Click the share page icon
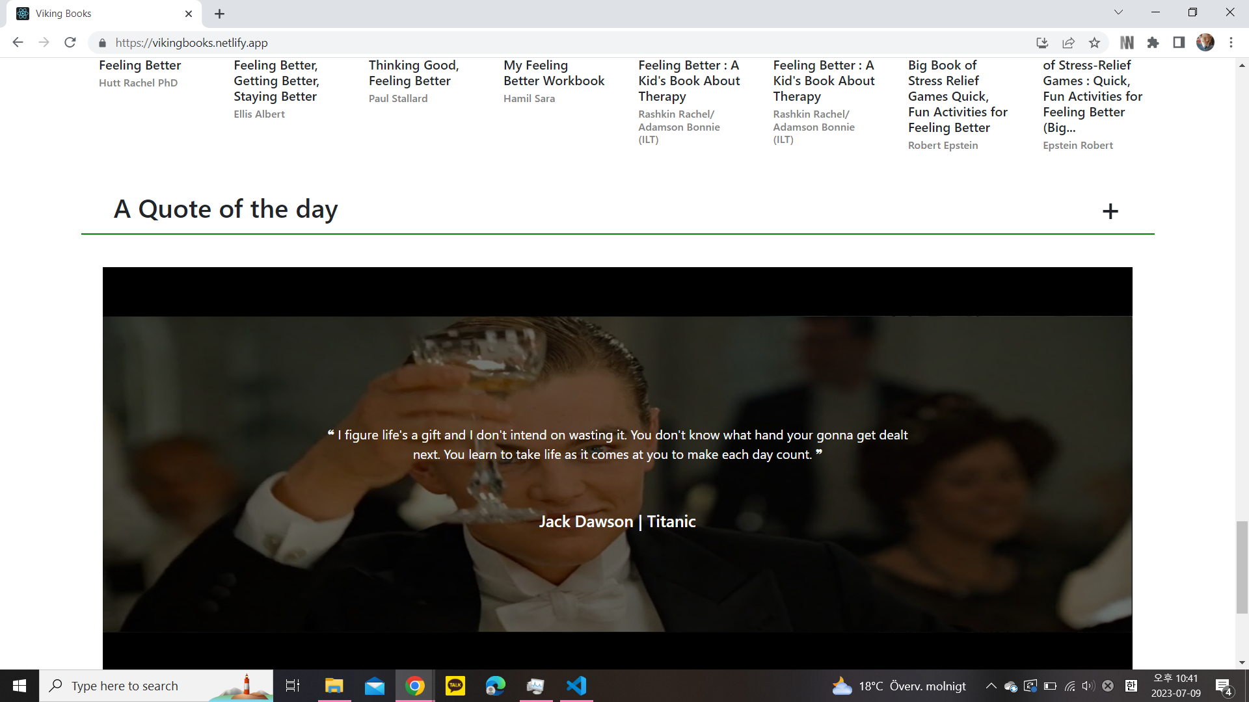This screenshot has height=702, width=1249. [1068, 43]
